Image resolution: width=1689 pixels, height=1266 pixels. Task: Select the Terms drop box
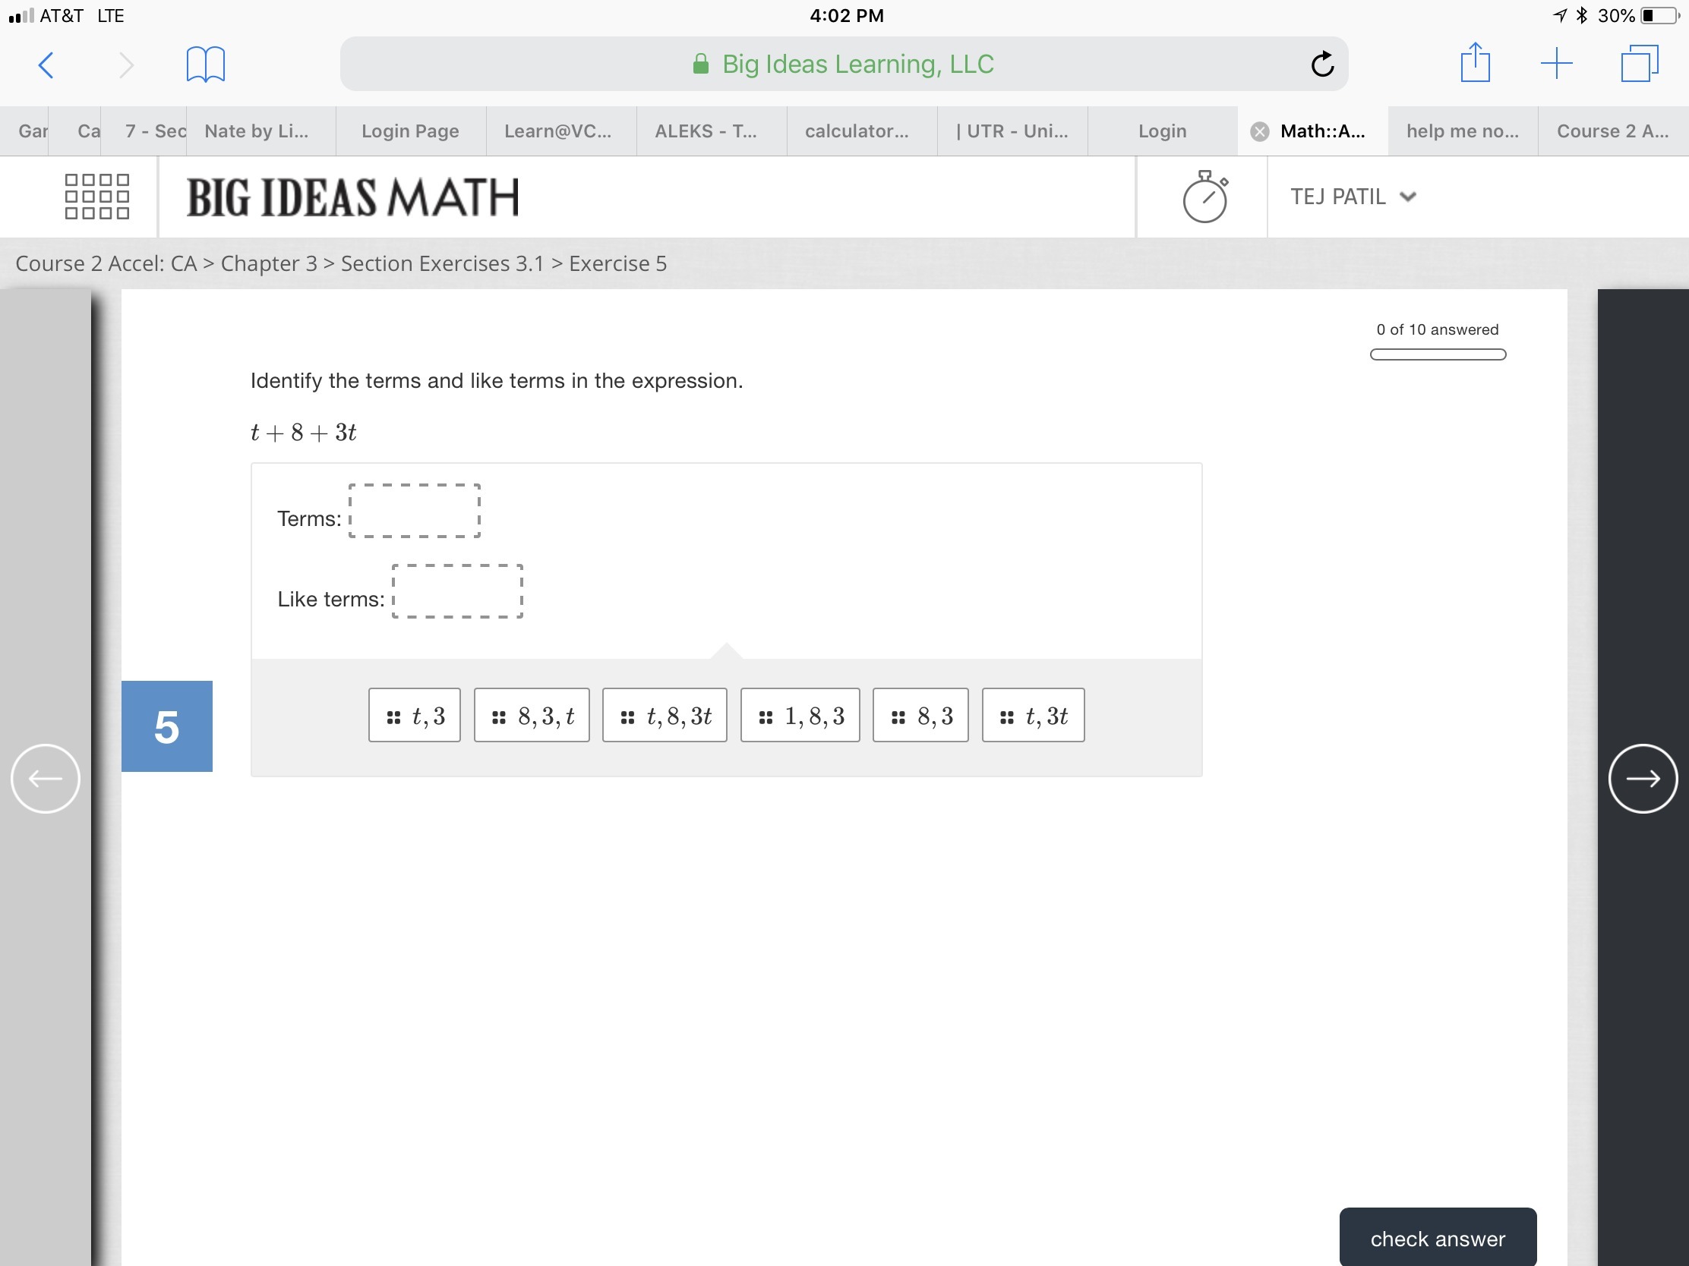(x=415, y=511)
